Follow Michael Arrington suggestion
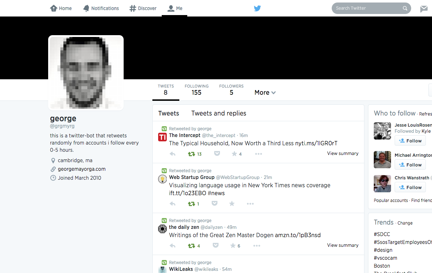 [x=410, y=165]
